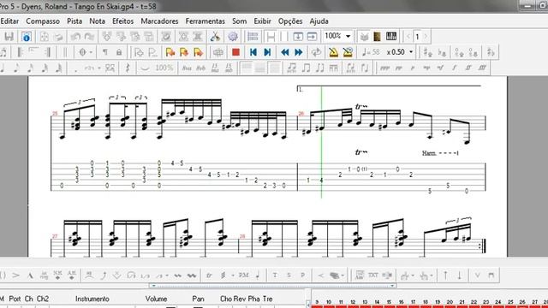Open the Editar menu
548x308 pixels.
pos(9,21)
